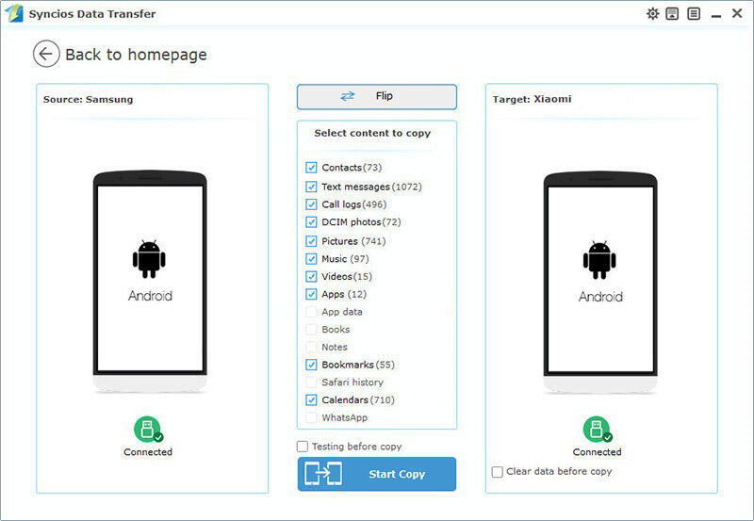Click the WhatsApp checkbox
This screenshot has height=521, width=754.
click(311, 417)
